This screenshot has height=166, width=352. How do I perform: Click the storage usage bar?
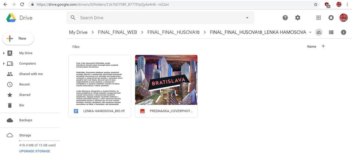40,141
